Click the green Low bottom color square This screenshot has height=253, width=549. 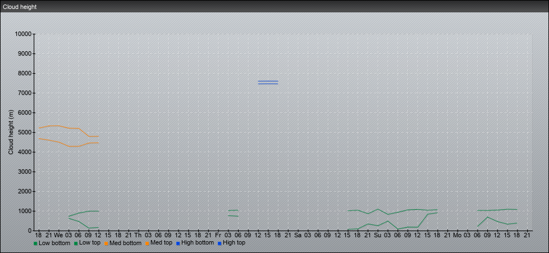click(35, 243)
